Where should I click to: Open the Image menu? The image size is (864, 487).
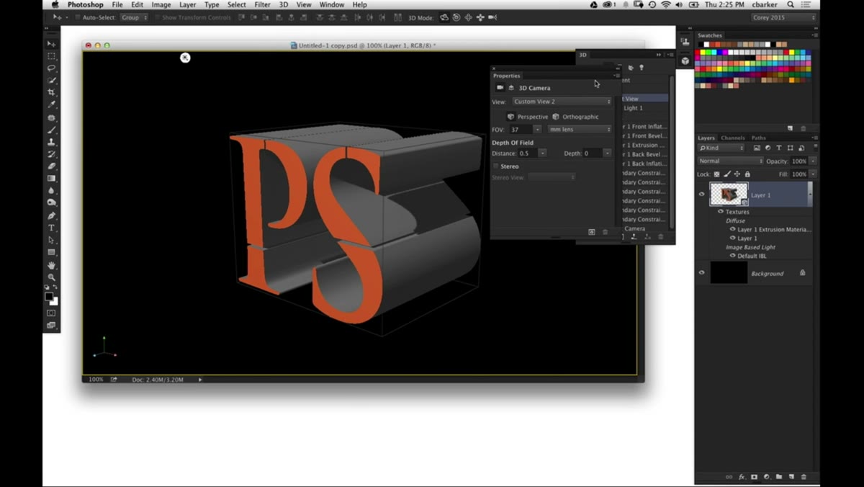pyautogui.click(x=161, y=5)
